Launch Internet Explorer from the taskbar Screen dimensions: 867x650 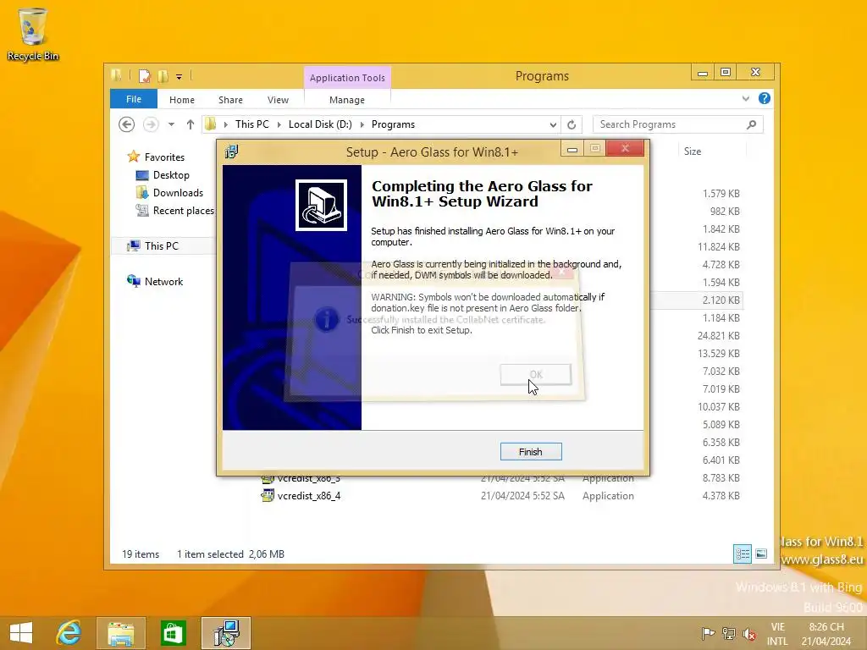(69, 633)
